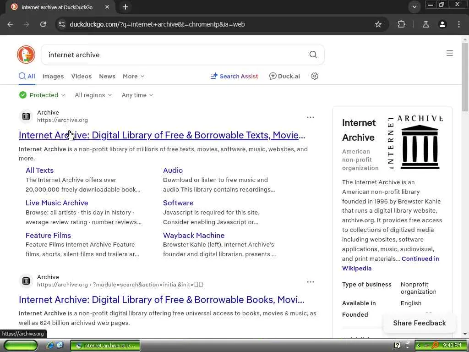Open the Wayback Machine sitelink
Screen dimensions: 469x352
coord(194,236)
